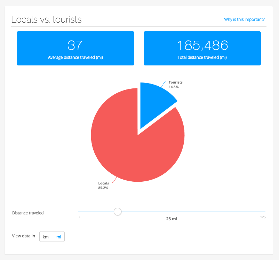Open the 'Why is this important?' link
Screen dimensions: 279x260
click(x=244, y=19)
